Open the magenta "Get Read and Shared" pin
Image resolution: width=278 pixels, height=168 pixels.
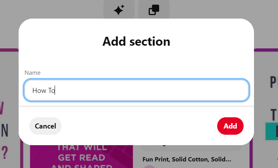pos(81,156)
